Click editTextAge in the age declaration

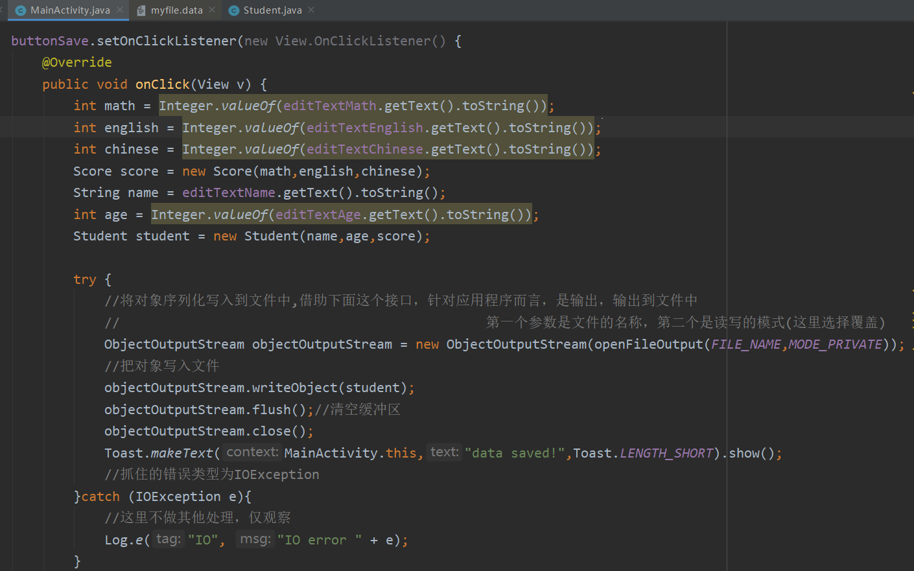318,215
